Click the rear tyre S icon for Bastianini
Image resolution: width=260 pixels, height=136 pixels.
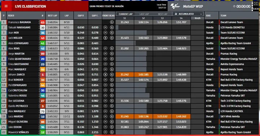pyautogui.click(x=112, y=64)
